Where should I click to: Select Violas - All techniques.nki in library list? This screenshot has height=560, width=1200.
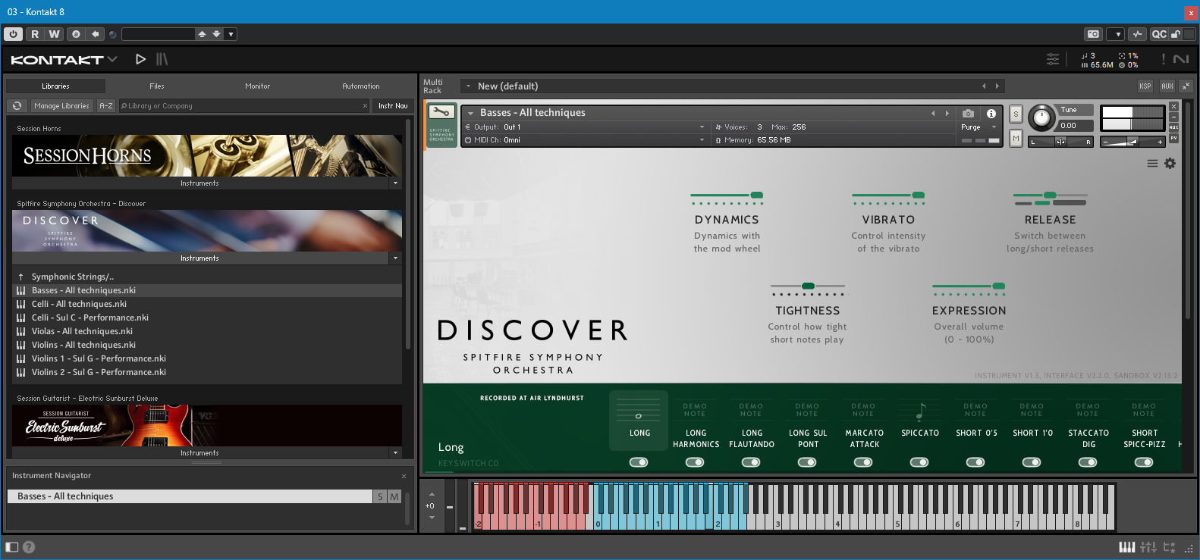point(82,331)
